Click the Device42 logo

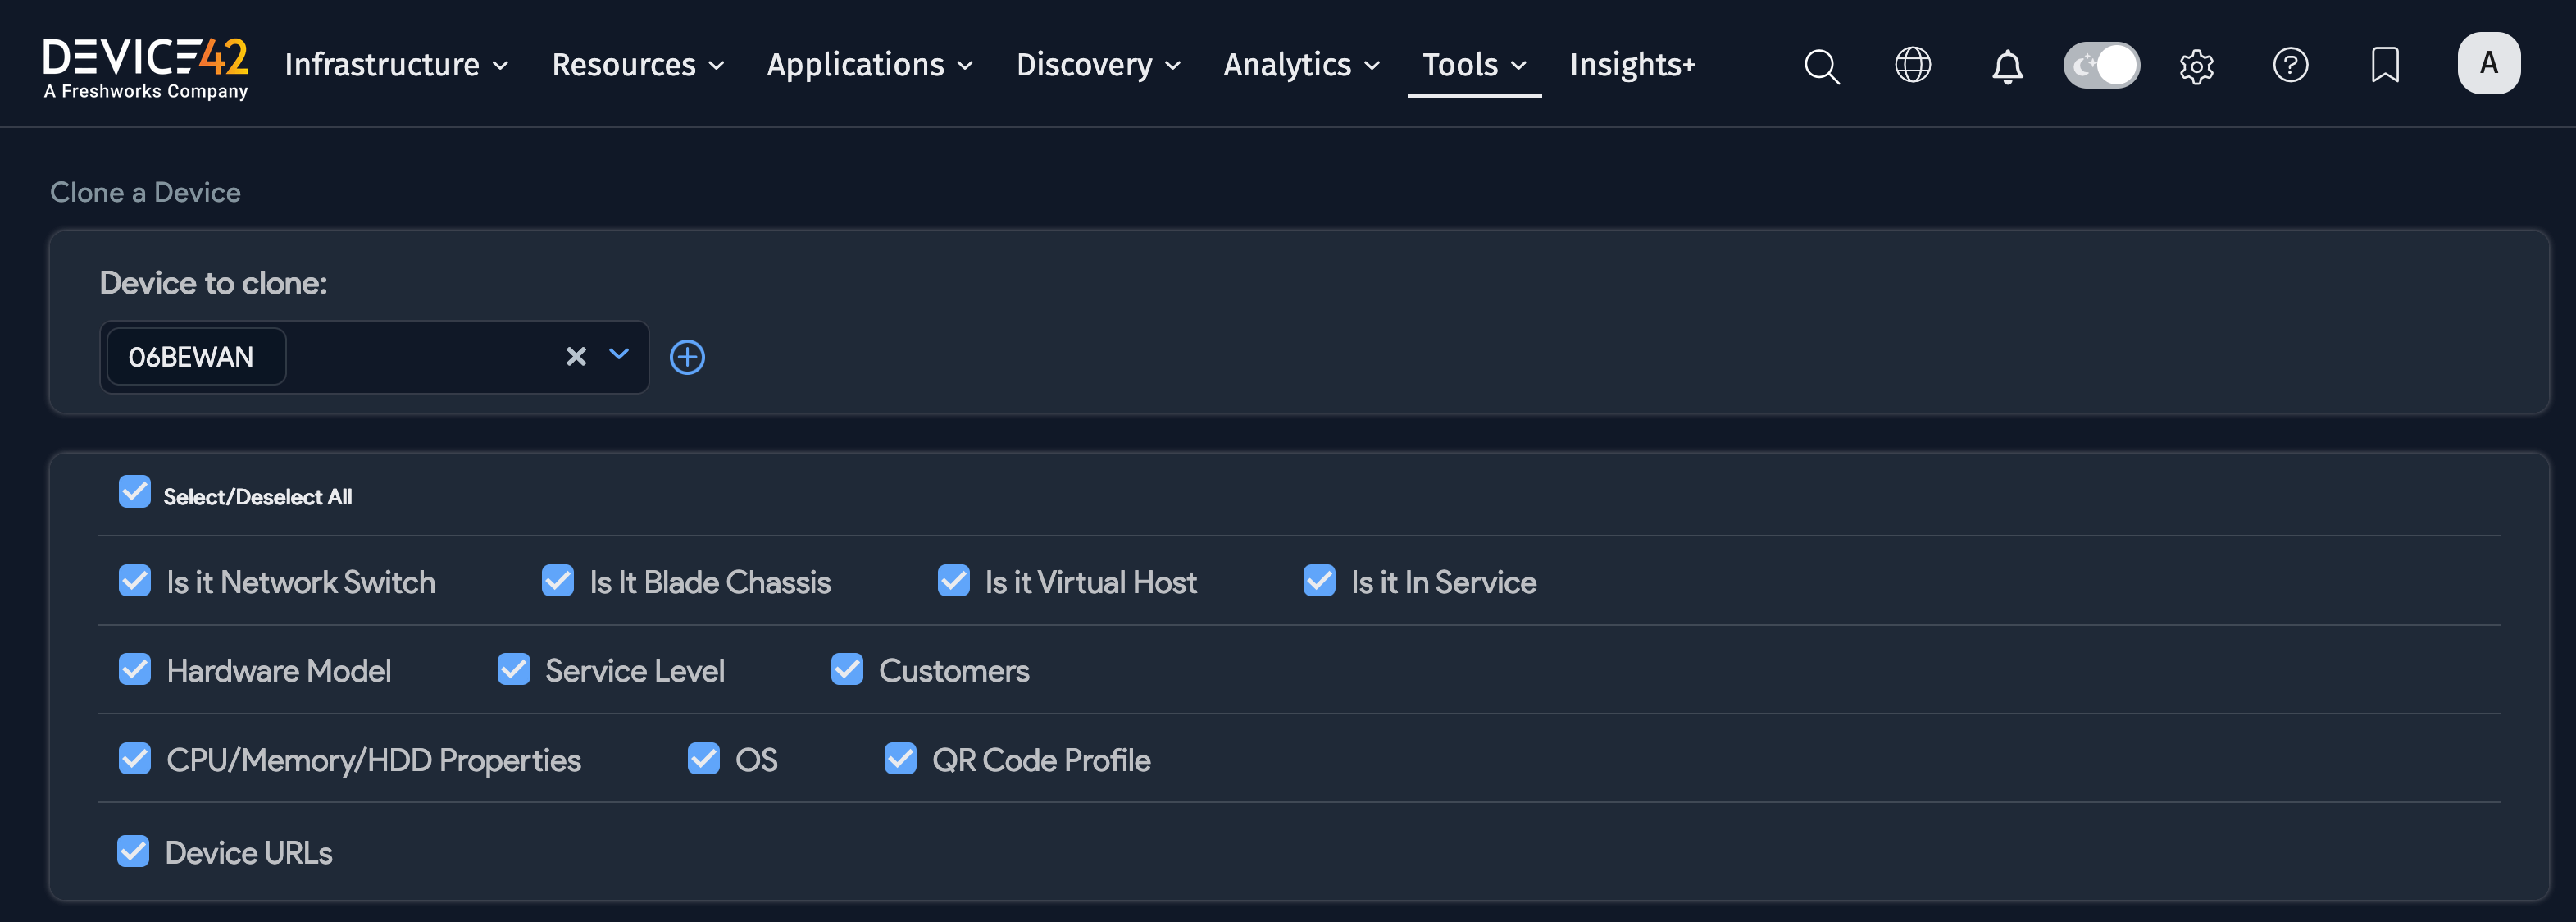pyautogui.click(x=145, y=62)
